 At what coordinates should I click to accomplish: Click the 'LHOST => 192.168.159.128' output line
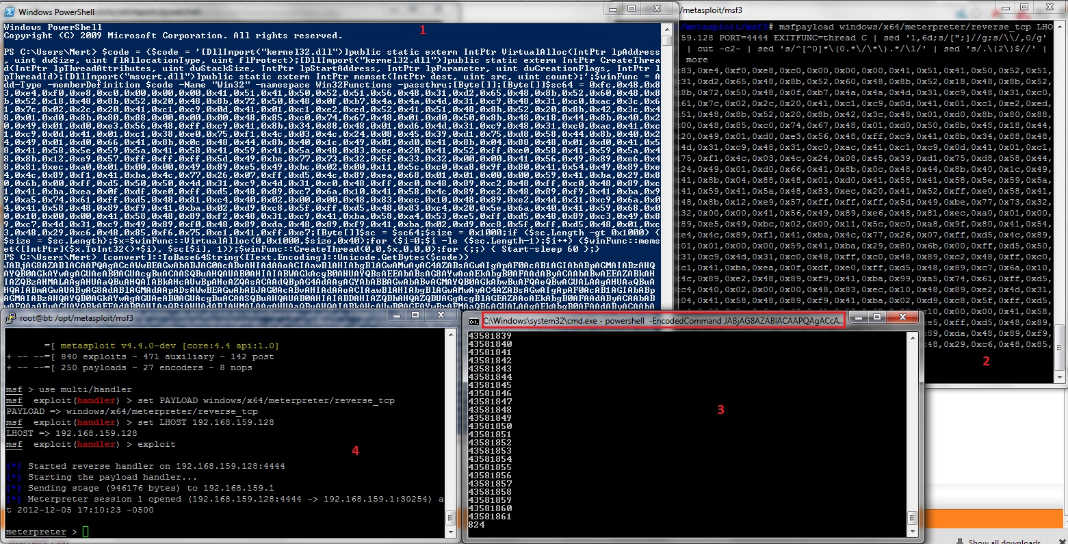coord(72,433)
